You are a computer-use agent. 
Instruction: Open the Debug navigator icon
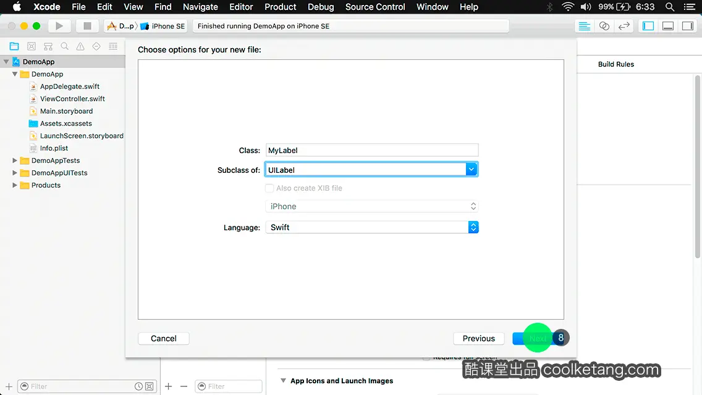tap(113, 46)
